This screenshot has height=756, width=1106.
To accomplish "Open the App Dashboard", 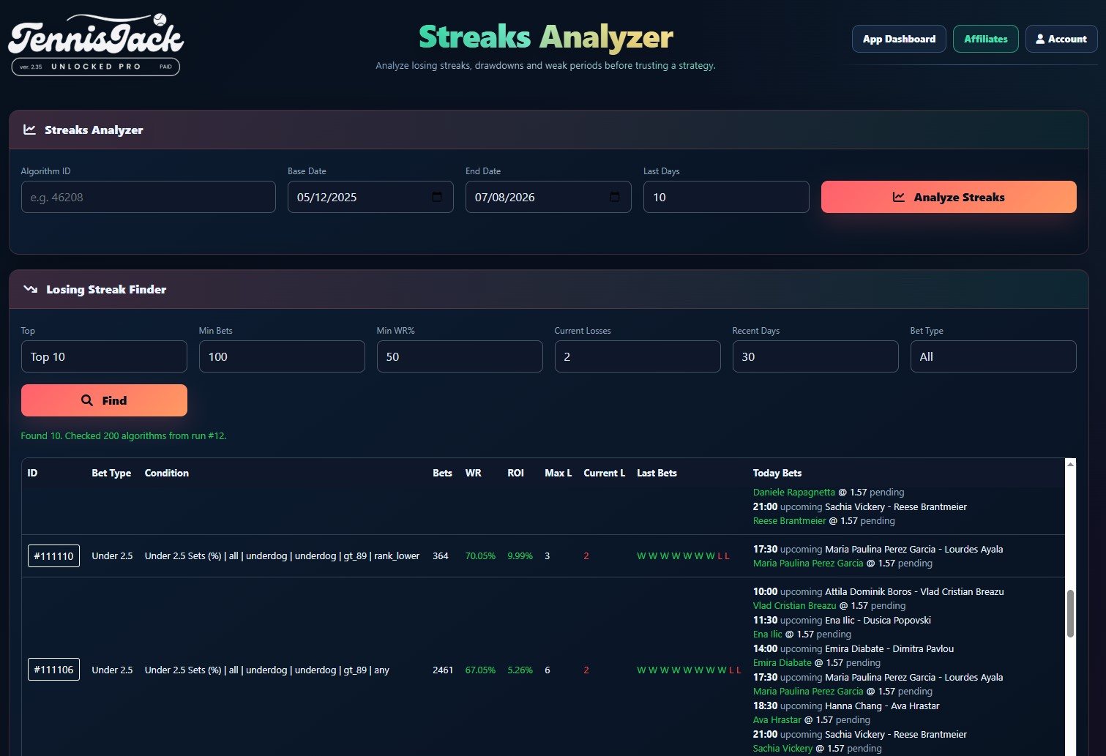I will 899,39.
